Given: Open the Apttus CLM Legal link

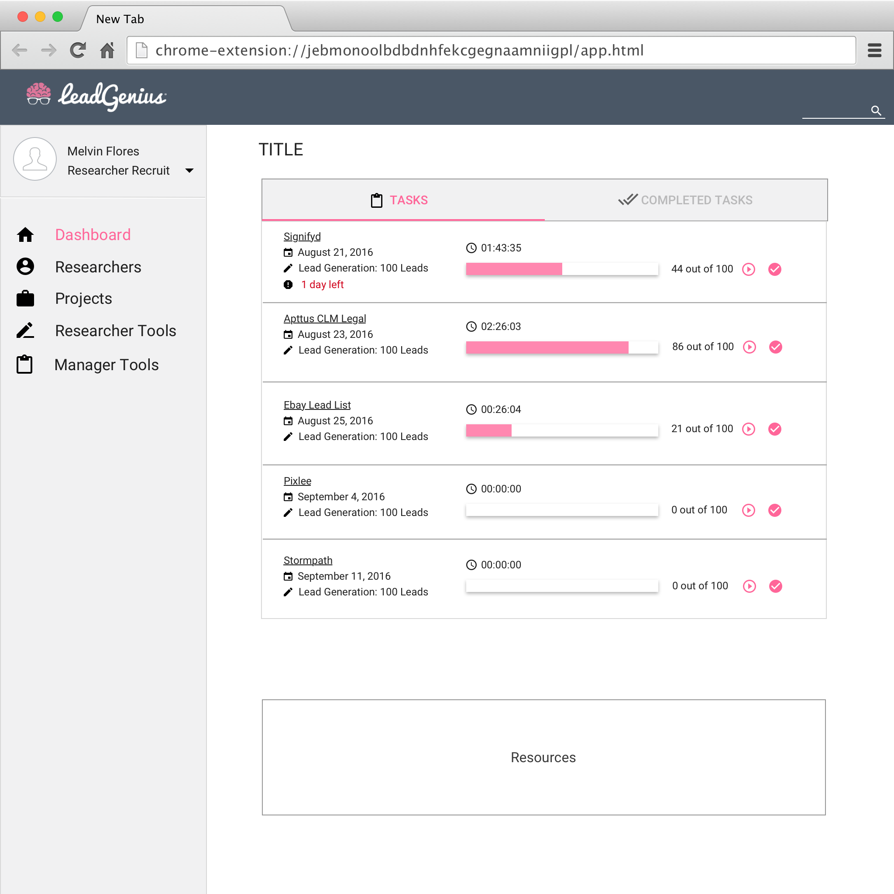Looking at the screenshot, I should pyautogui.click(x=324, y=318).
